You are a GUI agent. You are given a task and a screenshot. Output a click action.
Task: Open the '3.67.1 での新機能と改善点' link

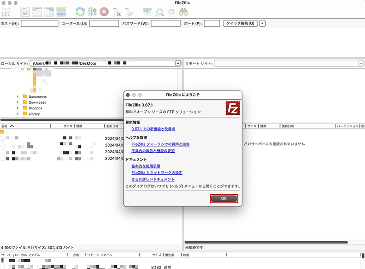pyautogui.click(x=153, y=129)
